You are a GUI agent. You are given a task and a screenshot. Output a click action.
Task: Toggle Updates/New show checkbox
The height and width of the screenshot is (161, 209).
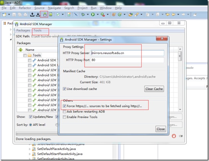[31, 117]
